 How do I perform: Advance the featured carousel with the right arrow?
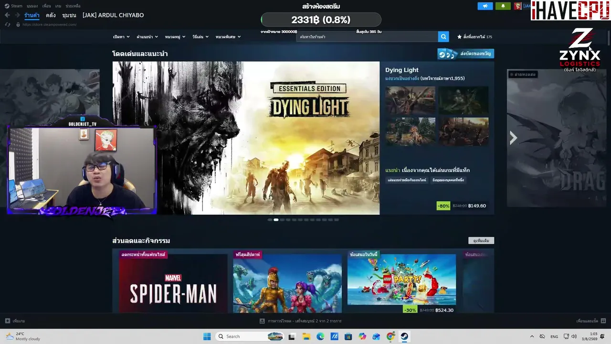coord(513,138)
